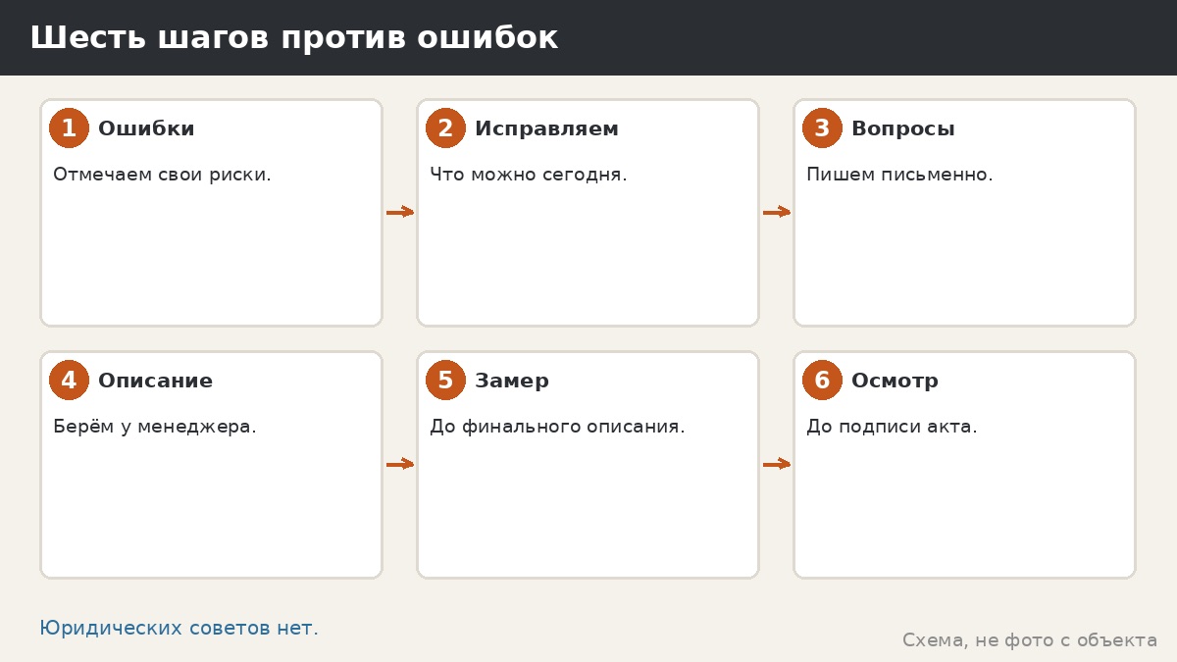Click the slide title «Шесть шагов против ошибок»

click(x=293, y=38)
